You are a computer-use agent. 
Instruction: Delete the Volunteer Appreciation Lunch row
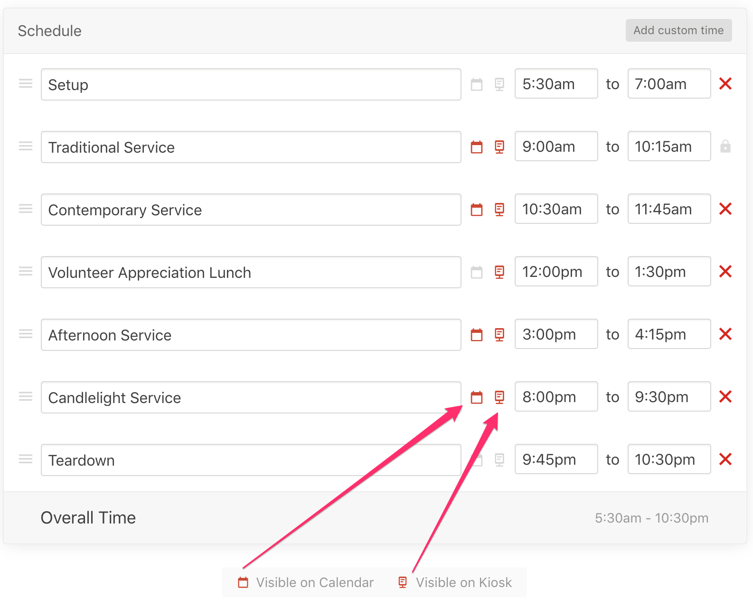tap(725, 271)
